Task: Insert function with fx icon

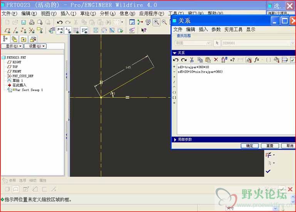Action: (257, 60)
